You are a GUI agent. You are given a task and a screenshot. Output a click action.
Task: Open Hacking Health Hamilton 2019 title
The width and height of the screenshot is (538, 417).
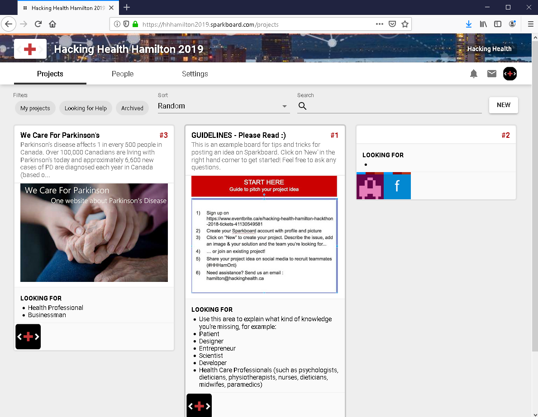click(x=129, y=49)
